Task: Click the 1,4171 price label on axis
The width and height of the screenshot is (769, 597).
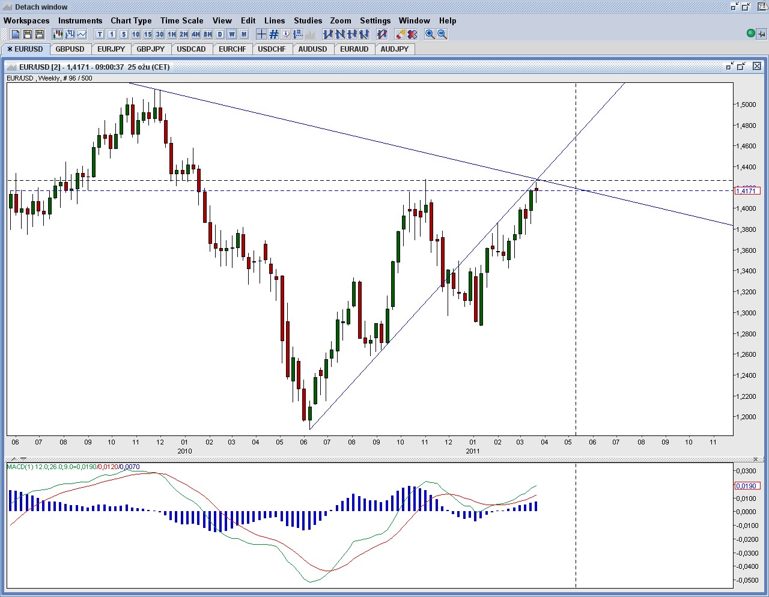Action: (747, 191)
